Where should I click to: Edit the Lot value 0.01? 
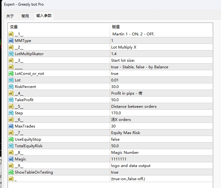coord(115,80)
